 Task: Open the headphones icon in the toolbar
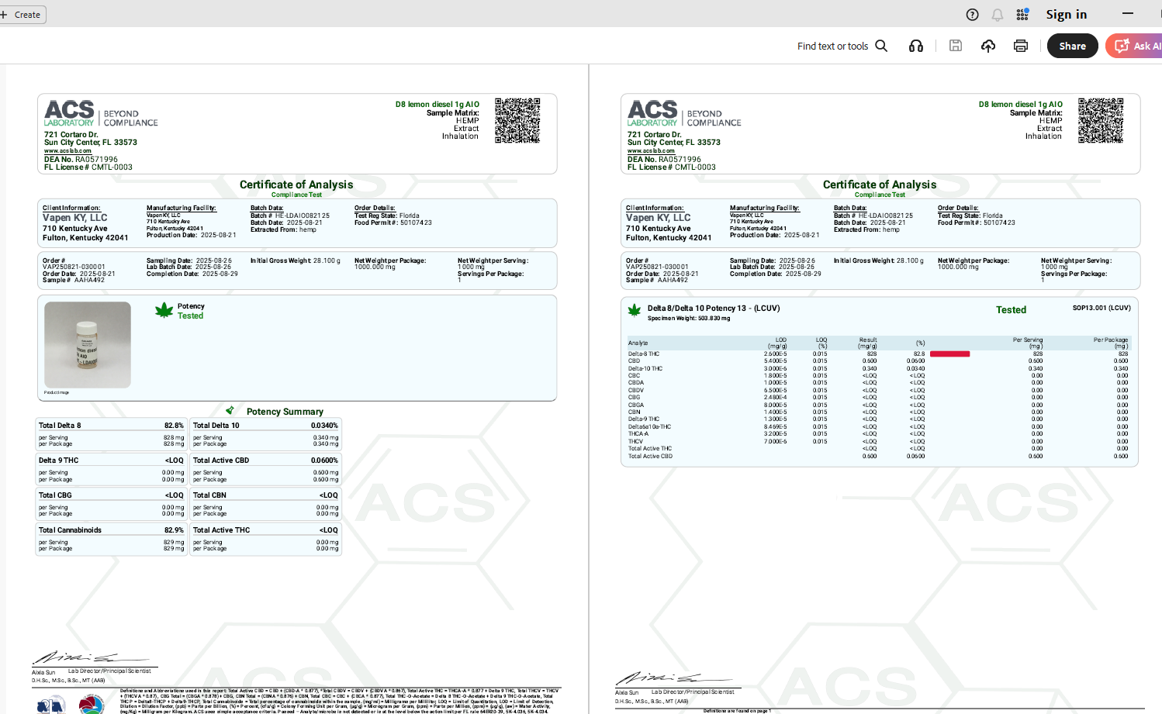click(x=916, y=46)
